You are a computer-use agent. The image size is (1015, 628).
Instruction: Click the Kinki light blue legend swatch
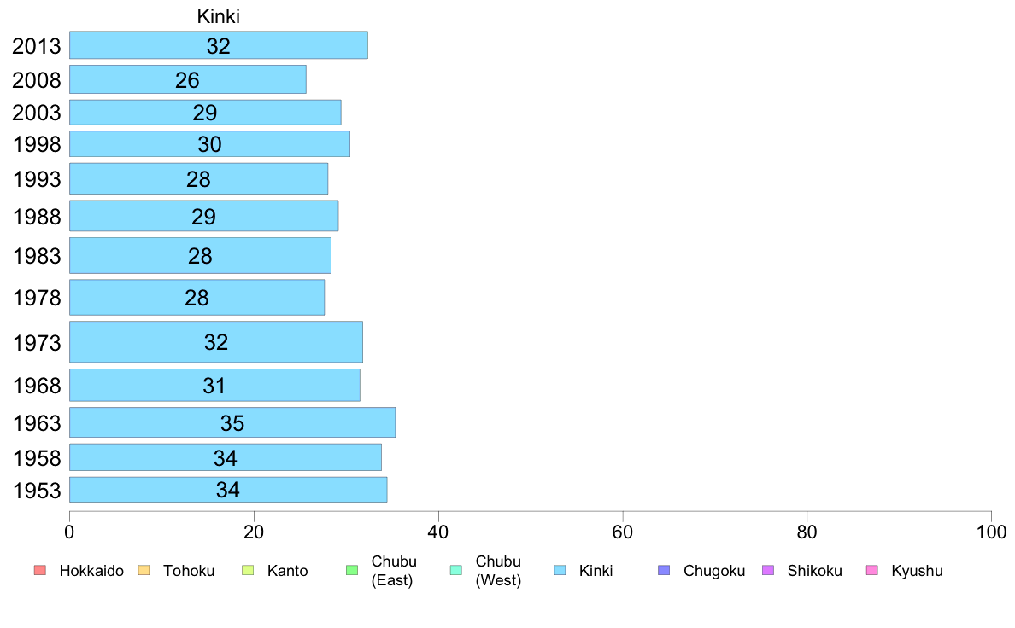(560, 571)
